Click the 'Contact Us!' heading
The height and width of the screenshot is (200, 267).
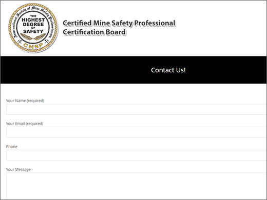(x=168, y=70)
